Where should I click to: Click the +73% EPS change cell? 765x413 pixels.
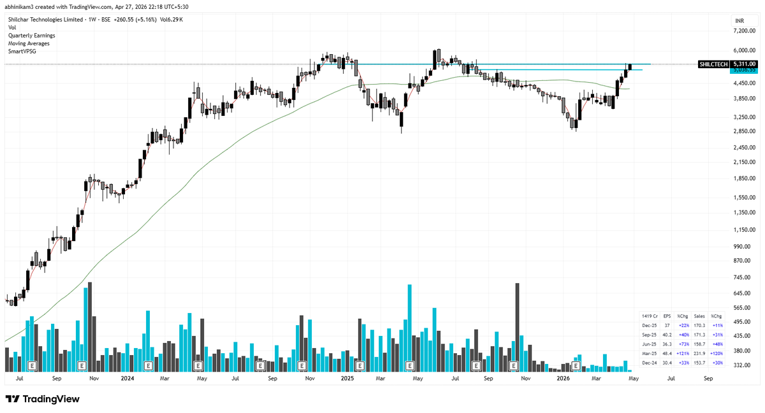(x=683, y=343)
